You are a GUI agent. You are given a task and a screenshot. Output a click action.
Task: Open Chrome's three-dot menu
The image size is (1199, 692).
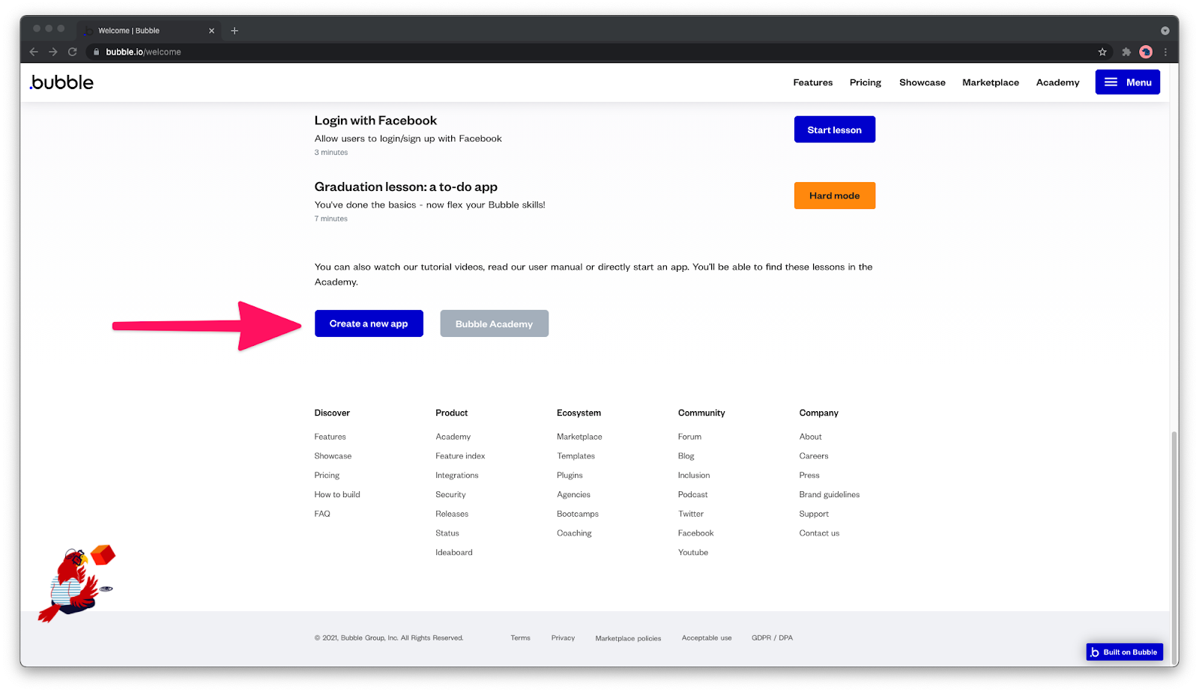click(1165, 52)
